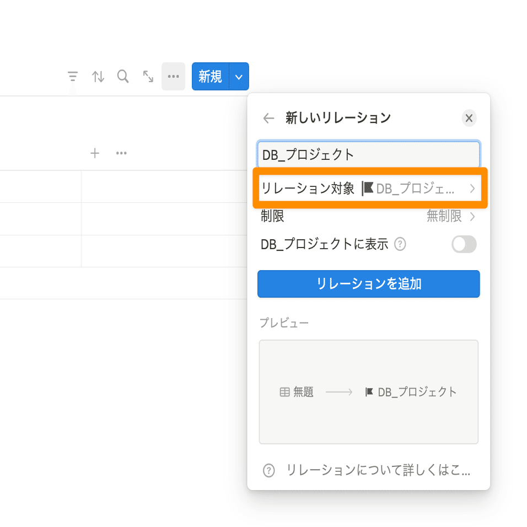The width and height of the screenshot is (527, 527).
Task: Toggle the DB_プロジェクトに表示 switch
Action: point(464,244)
